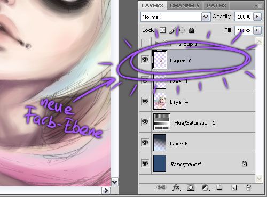Click the link layers icon

[161, 187]
